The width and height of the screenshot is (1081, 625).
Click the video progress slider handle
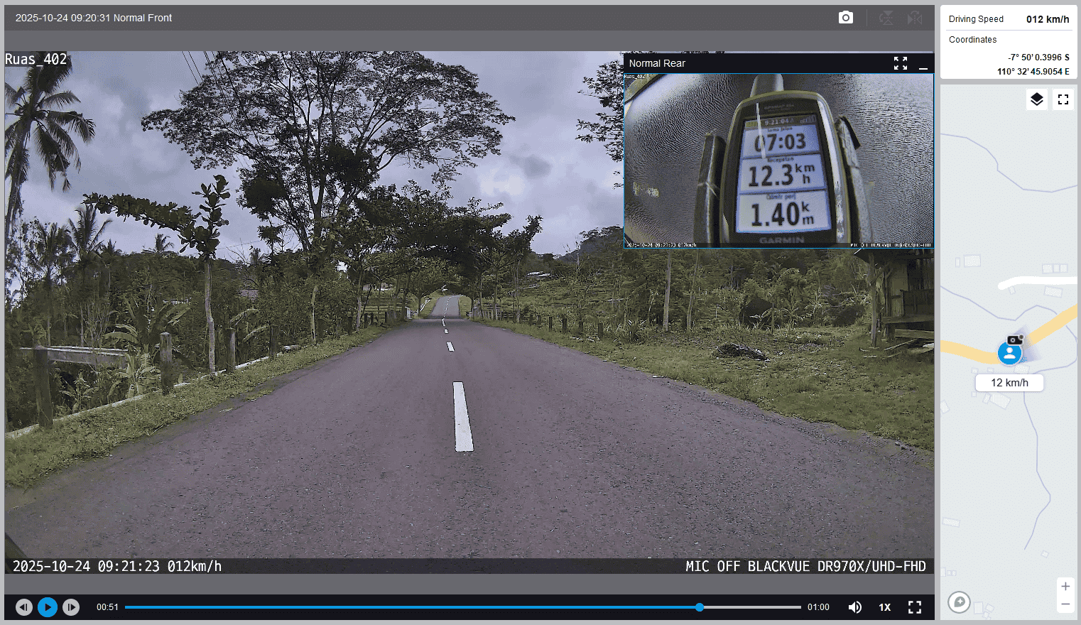coord(700,607)
